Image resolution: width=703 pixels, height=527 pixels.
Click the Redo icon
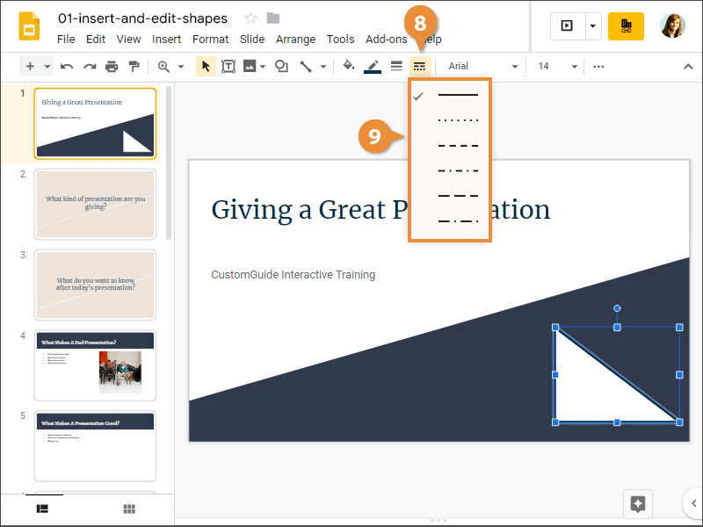pos(90,67)
